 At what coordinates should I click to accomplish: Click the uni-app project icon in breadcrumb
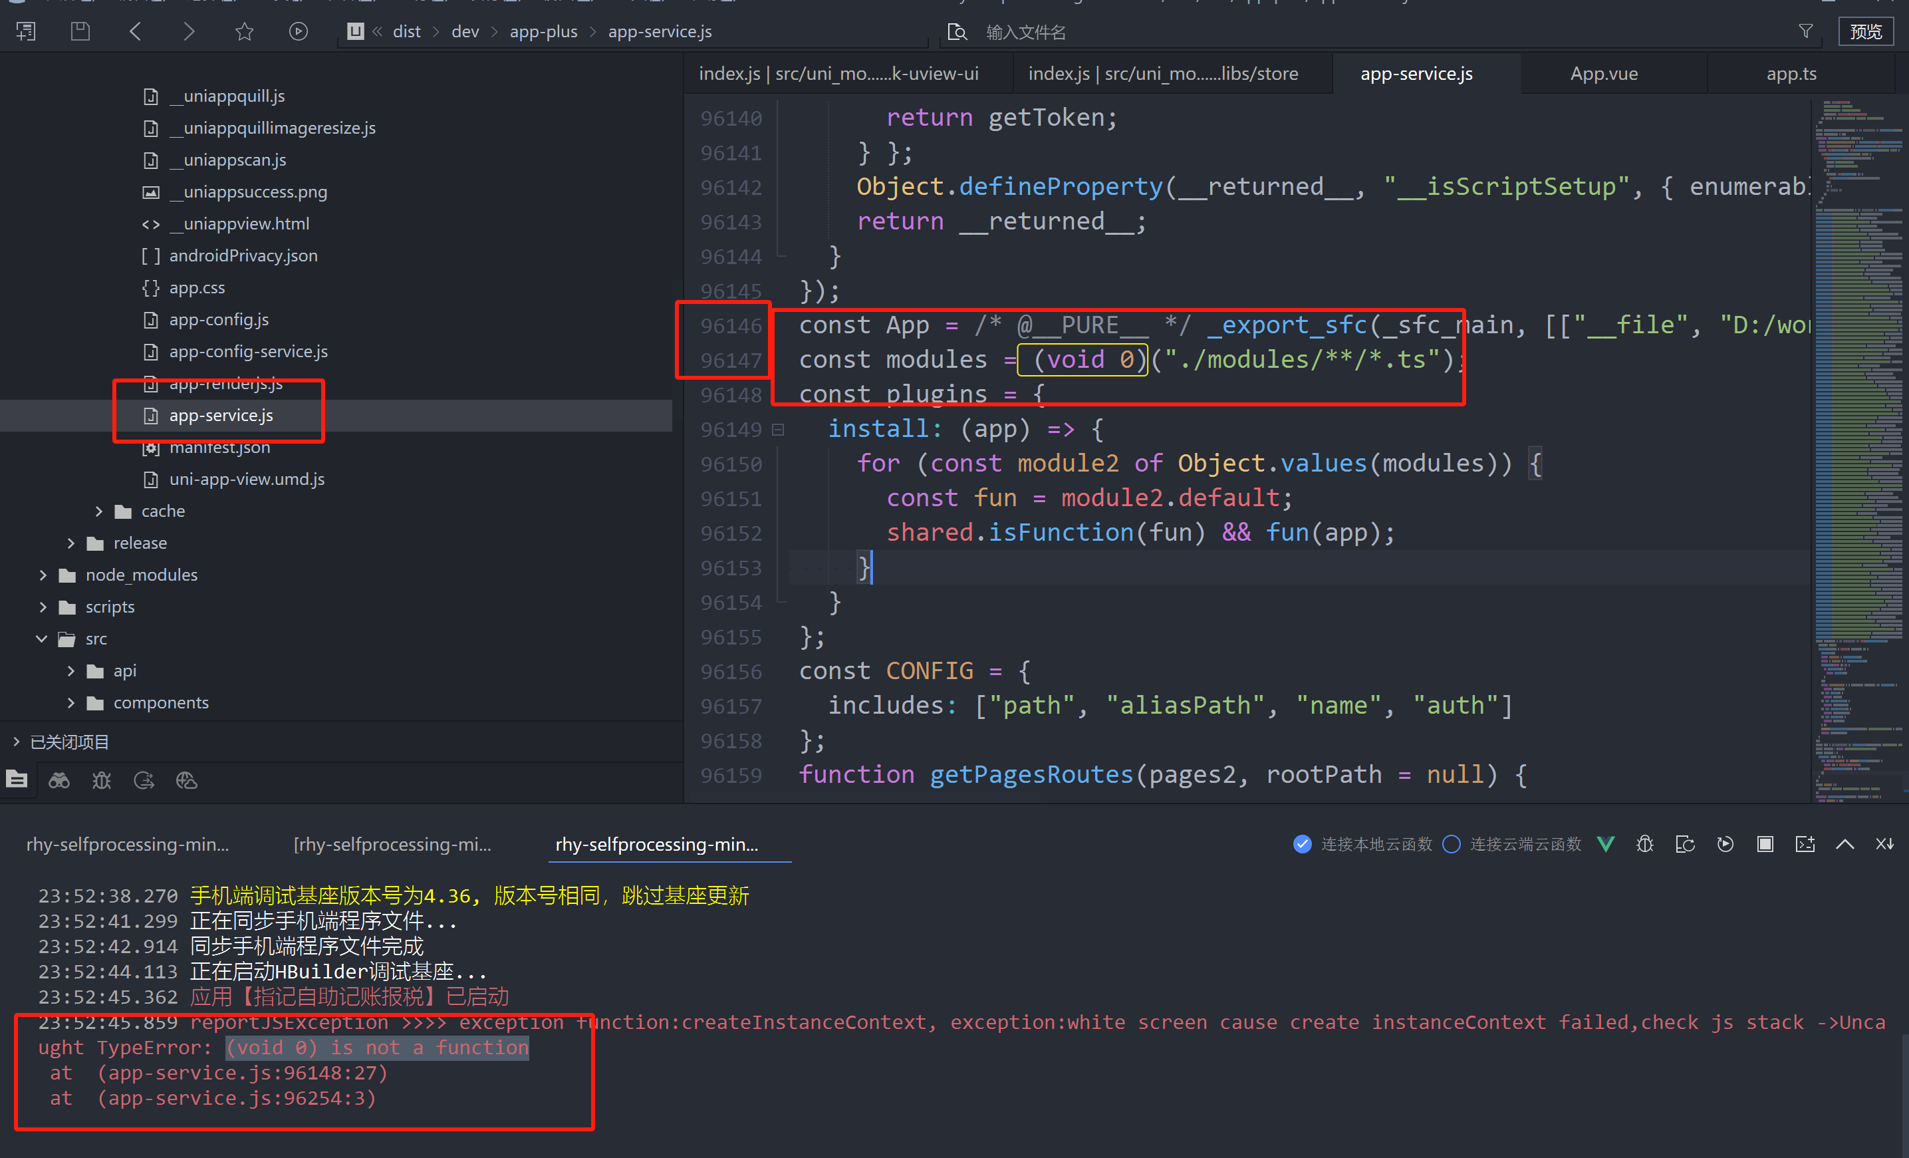355,31
